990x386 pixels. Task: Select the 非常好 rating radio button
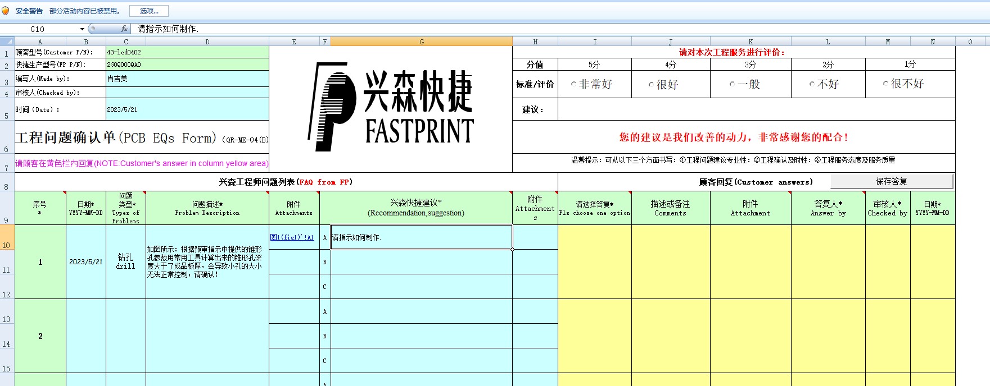pyautogui.click(x=573, y=84)
